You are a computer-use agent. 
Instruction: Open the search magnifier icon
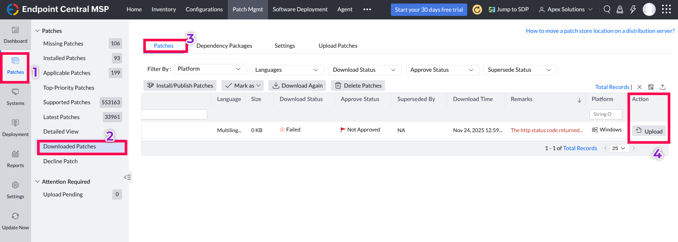[607, 10]
